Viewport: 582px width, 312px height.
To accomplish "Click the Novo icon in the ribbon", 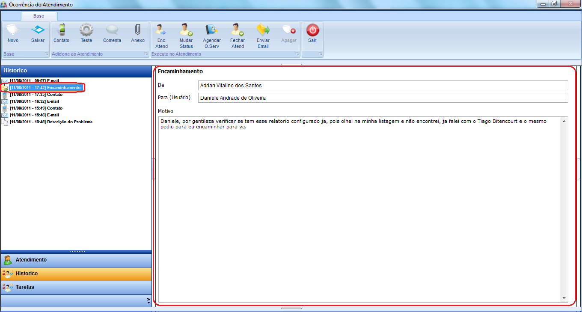I will pos(13,33).
